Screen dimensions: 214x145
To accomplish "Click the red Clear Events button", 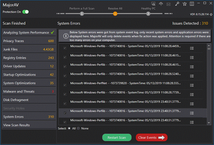I will [x=151, y=138].
